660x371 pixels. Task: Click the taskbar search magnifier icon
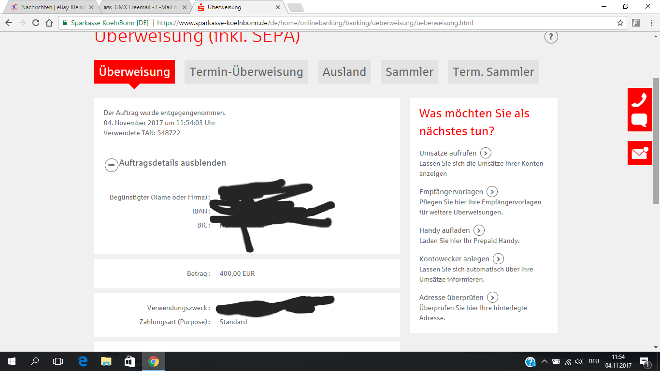click(35, 361)
